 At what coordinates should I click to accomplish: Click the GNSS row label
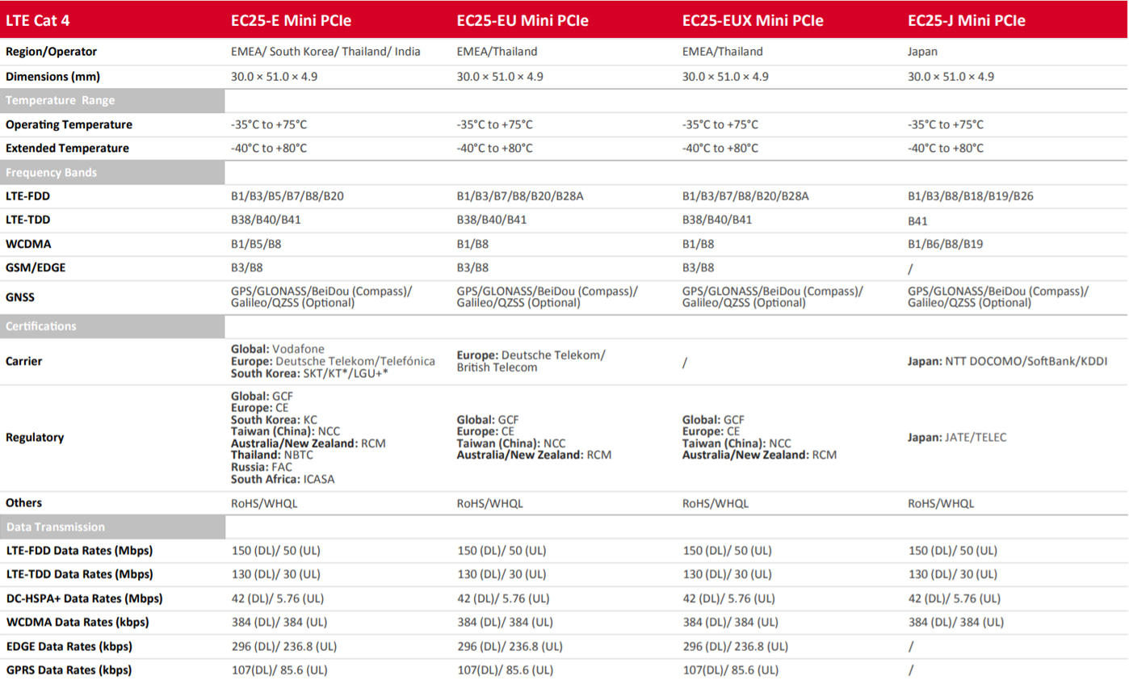tap(21, 297)
